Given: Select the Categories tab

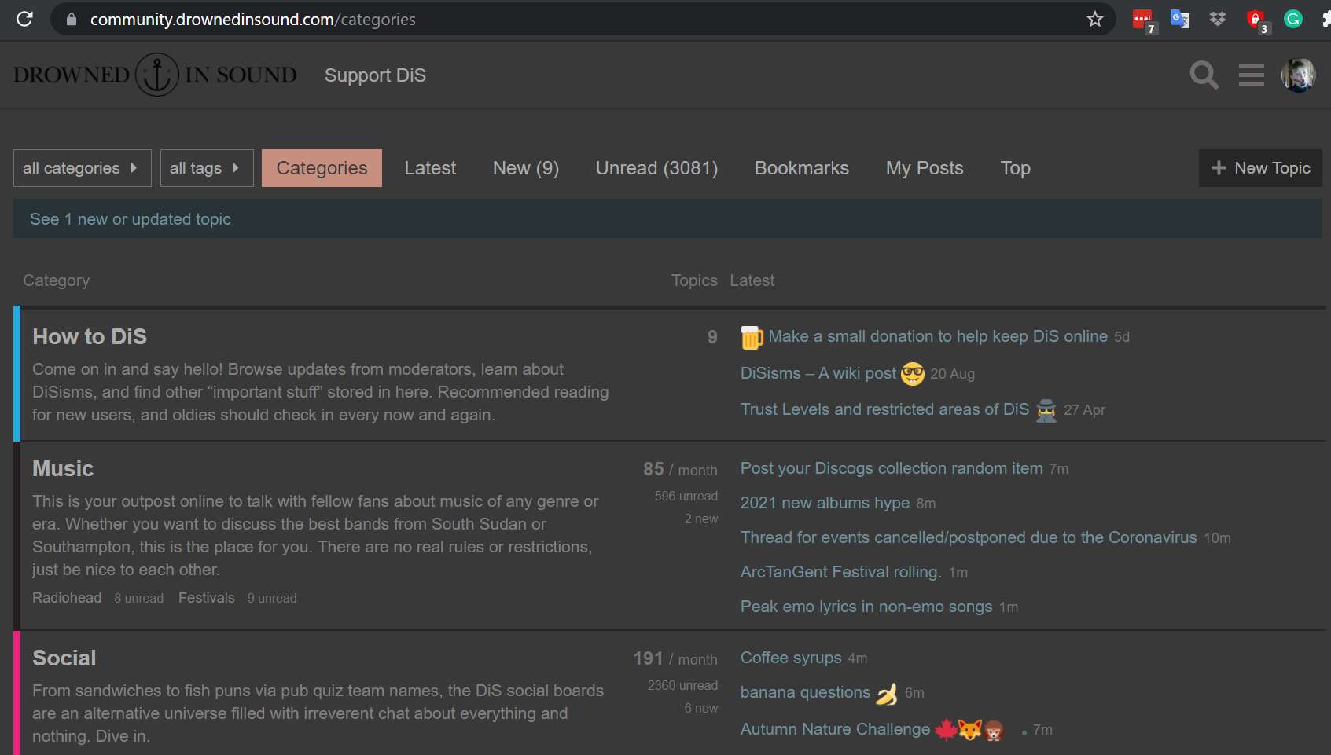Looking at the screenshot, I should (322, 168).
